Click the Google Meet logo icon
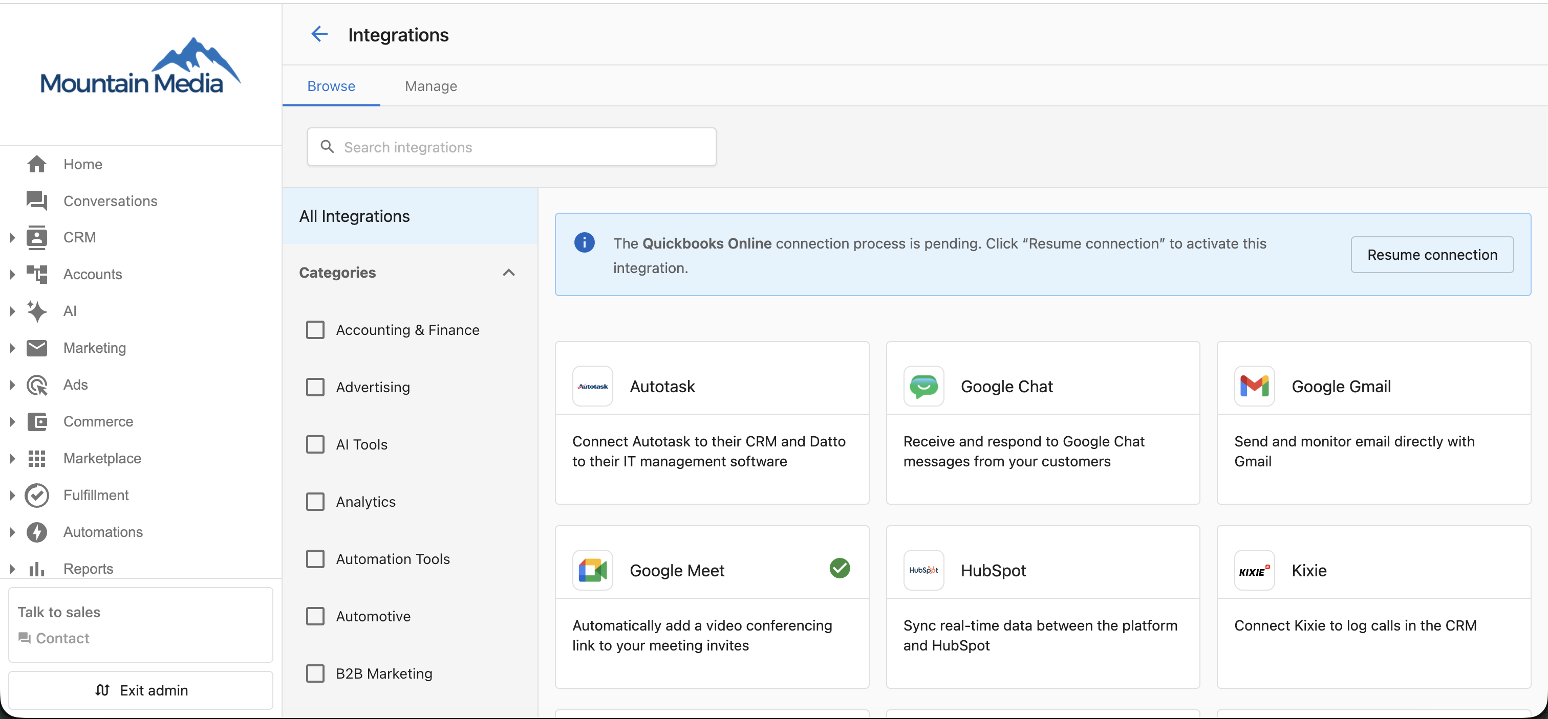The height and width of the screenshot is (719, 1548). pyautogui.click(x=592, y=570)
